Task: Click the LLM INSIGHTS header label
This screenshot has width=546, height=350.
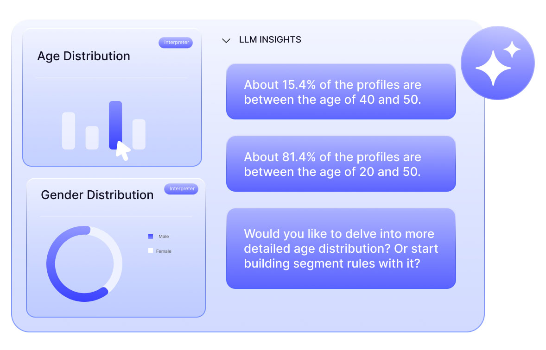Action: [270, 40]
